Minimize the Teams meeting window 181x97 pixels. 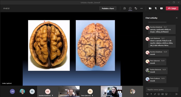(169, 2)
